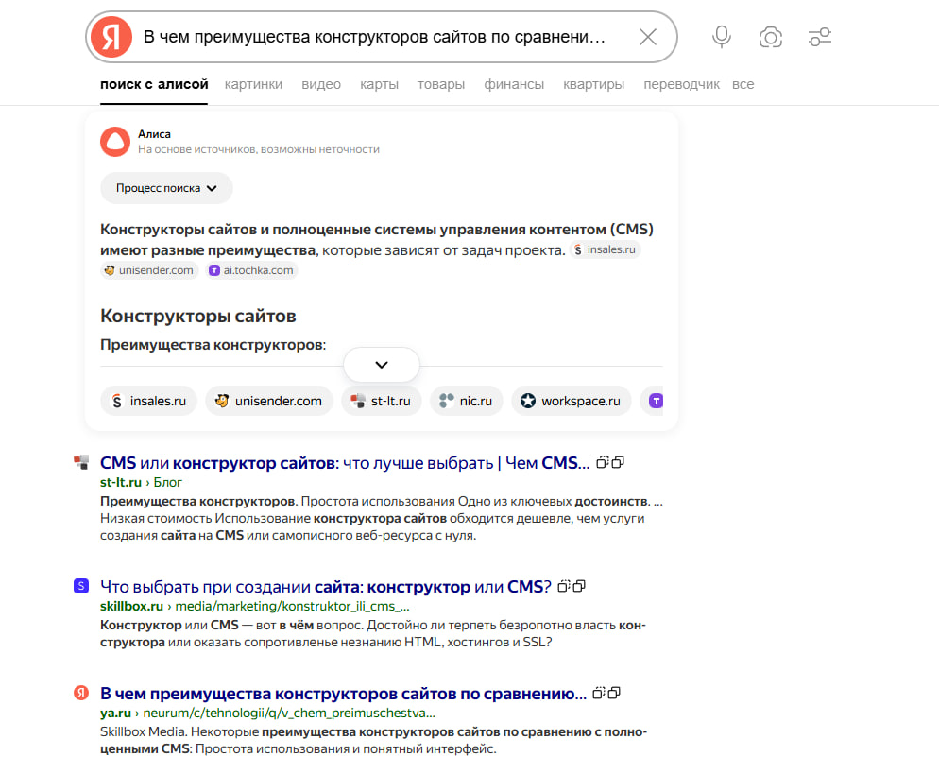The width and height of the screenshot is (939, 774).
Task: Open skillbox 'media/marketing/konstruktor_ili_cms_' path
Action: coord(292,606)
